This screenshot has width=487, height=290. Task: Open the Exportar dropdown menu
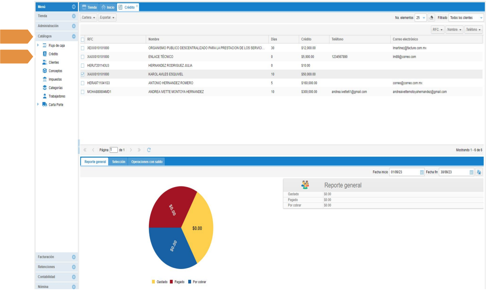point(107,18)
